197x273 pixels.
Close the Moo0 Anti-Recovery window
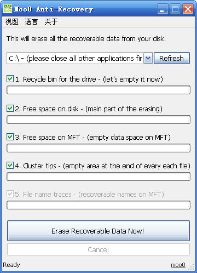(x=188, y=9)
